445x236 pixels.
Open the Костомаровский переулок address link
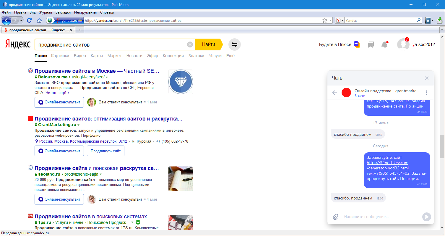pyautogui.click(x=83, y=141)
